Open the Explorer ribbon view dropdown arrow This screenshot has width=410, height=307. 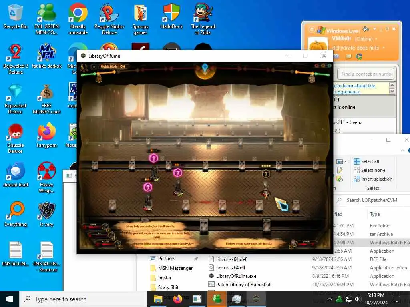click(345, 161)
